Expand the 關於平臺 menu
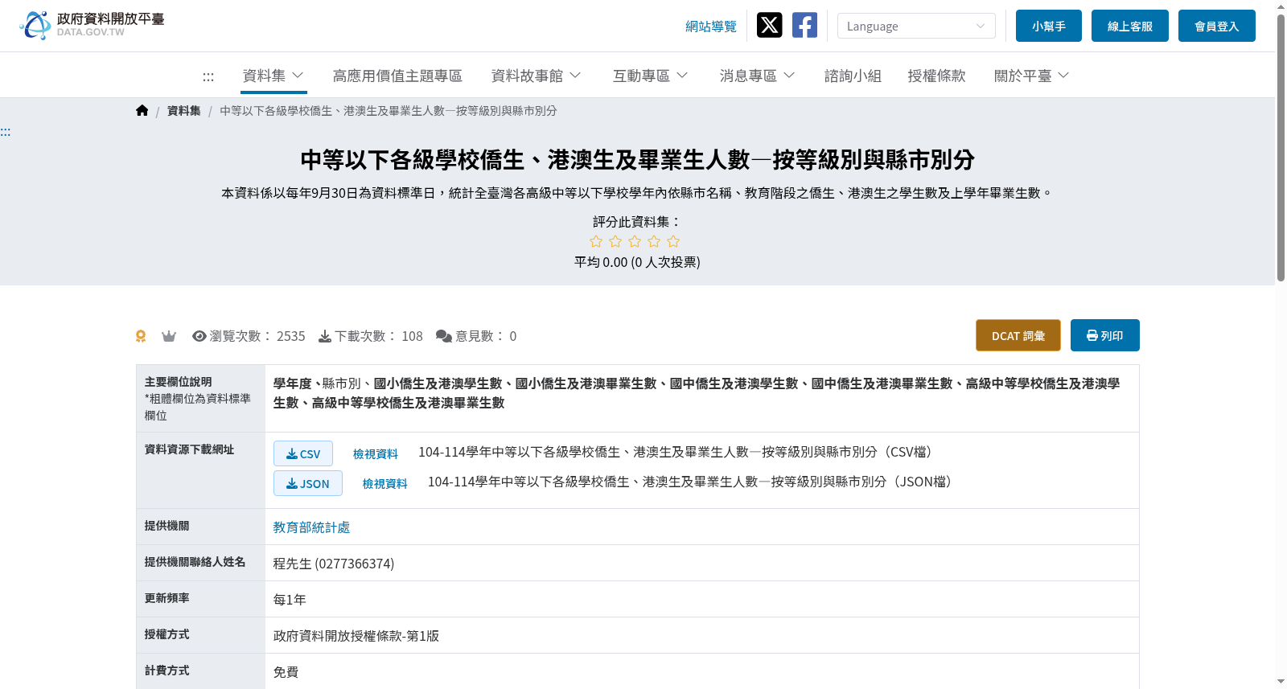1287x689 pixels. (x=1031, y=76)
